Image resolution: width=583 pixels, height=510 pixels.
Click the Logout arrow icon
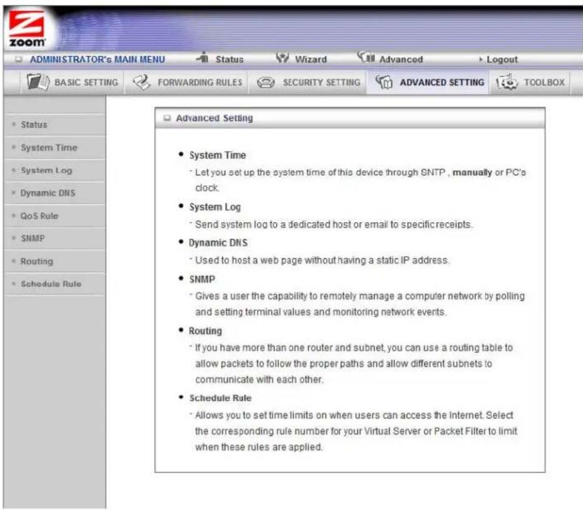[481, 59]
